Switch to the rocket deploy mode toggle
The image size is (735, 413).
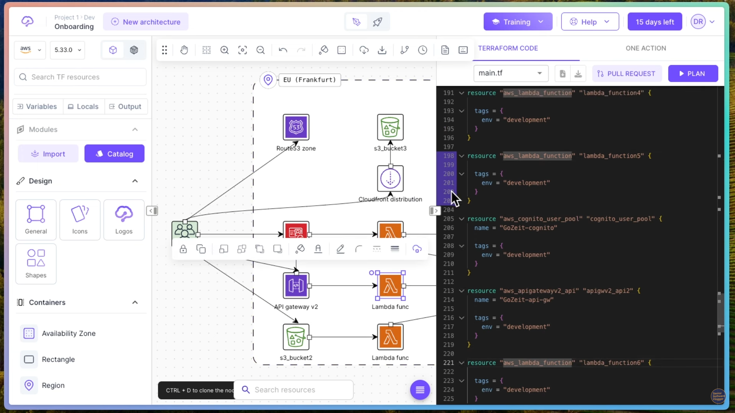pyautogui.click(x=377, y=22)
